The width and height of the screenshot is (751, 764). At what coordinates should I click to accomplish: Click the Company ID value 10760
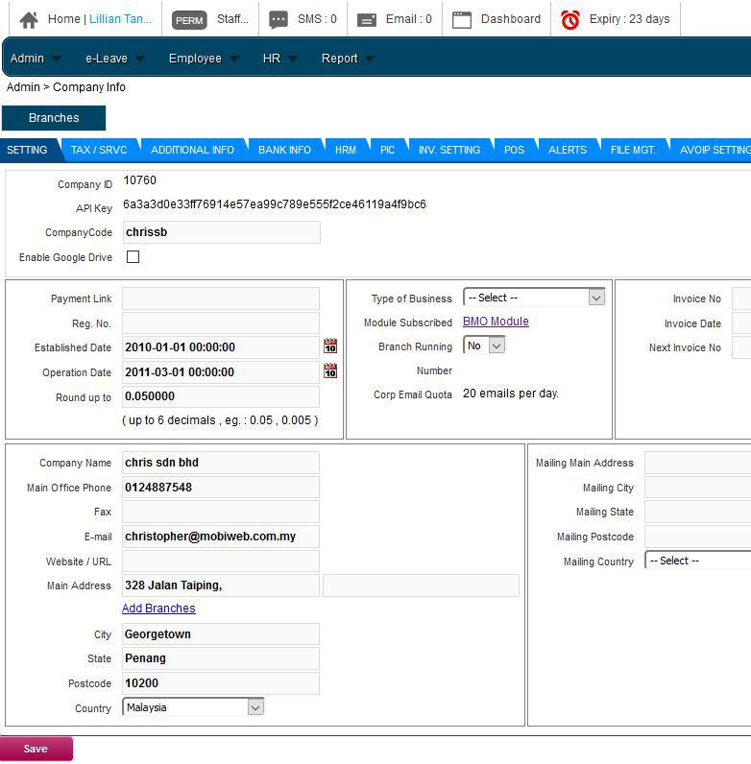140,180
